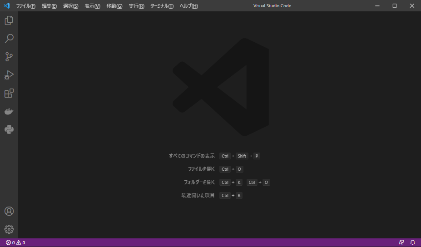Open the Search view magnifier icon
This screenshot has height=247, width=421.
point(9,39)
